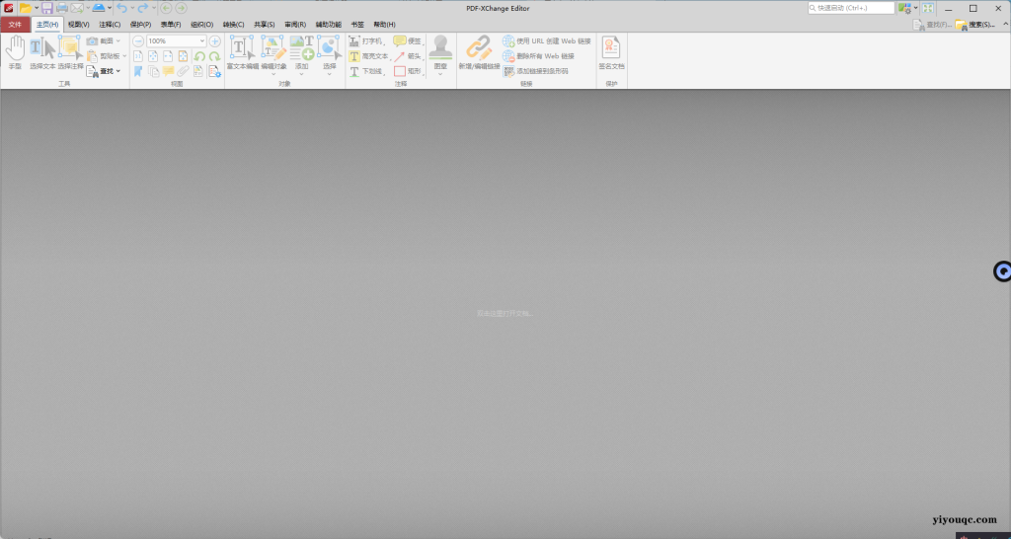This screenshot has height=539, width=1011.
Task: Click the zoom-in plus button
Action: (215, 41)
